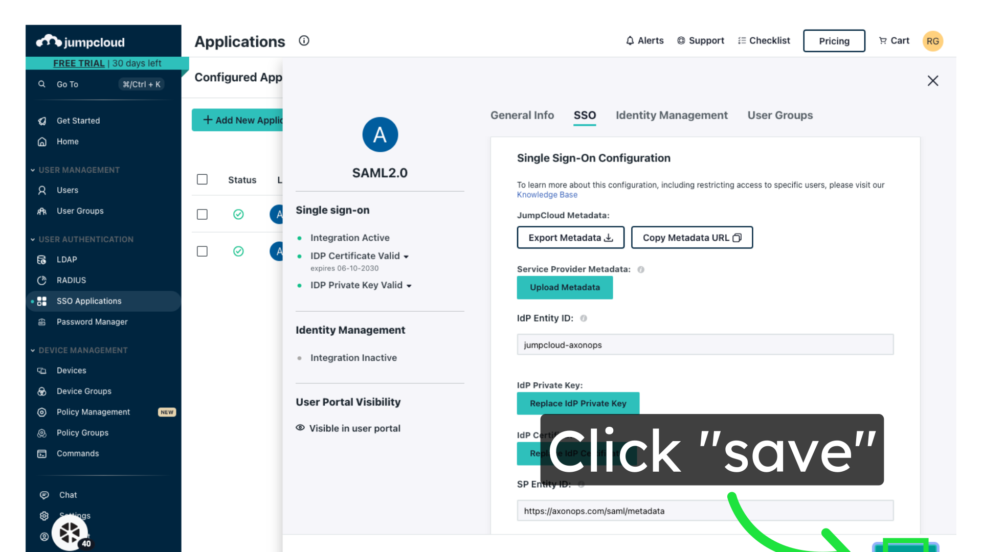
Task: Click the Export Metadata button
Action: coord(570,238)
